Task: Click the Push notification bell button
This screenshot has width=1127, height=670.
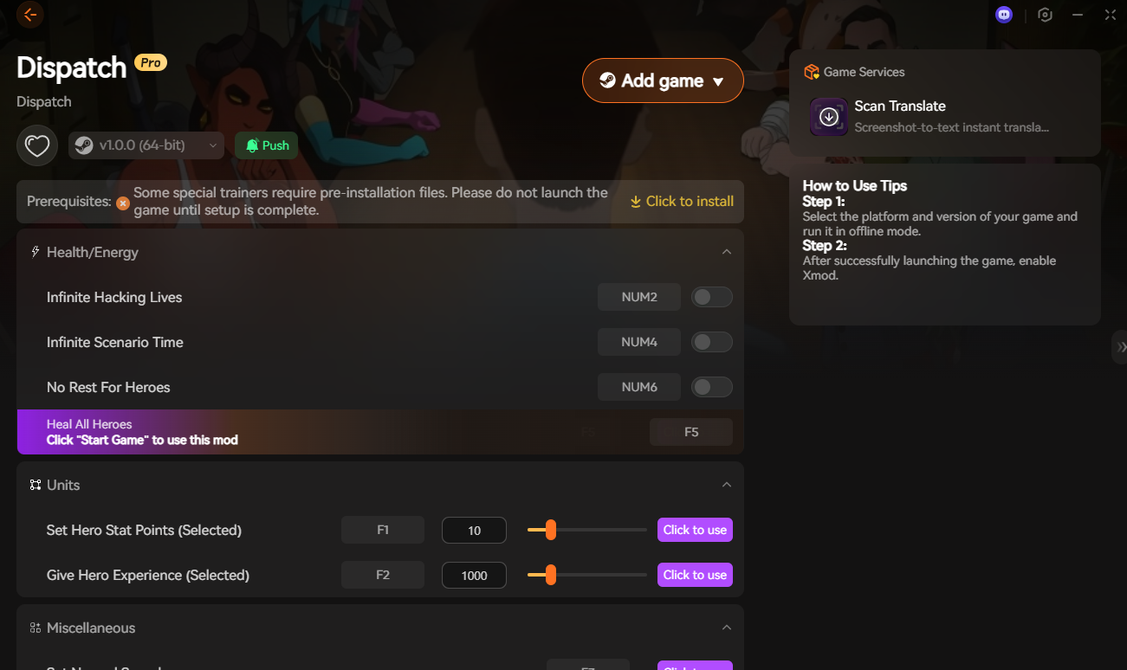Action: coord(267,145)
